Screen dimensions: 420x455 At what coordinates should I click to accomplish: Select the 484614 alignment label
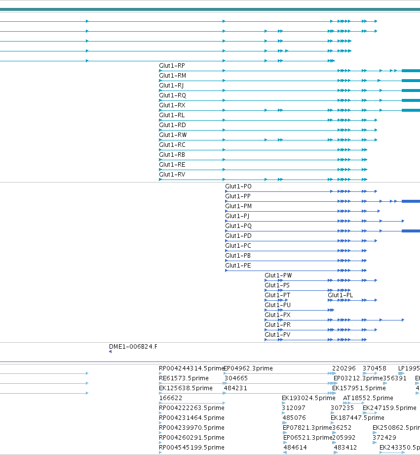[x=295, y=447]
